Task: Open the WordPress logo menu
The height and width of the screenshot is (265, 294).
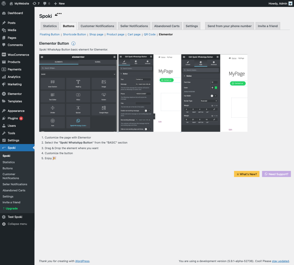Action: 4,3
